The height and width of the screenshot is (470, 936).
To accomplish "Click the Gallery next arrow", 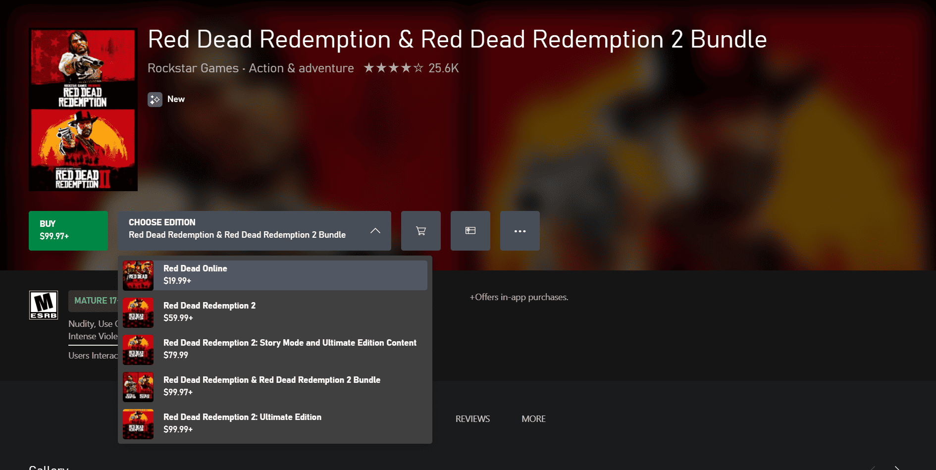I will tap(897, 468).
